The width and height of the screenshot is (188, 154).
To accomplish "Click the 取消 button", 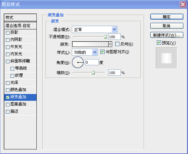I will pos(167,26).
